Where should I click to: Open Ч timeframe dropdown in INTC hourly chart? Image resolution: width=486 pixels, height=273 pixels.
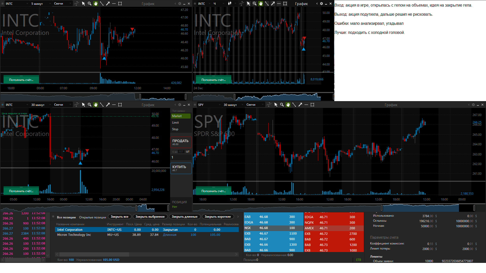(219, 4)
